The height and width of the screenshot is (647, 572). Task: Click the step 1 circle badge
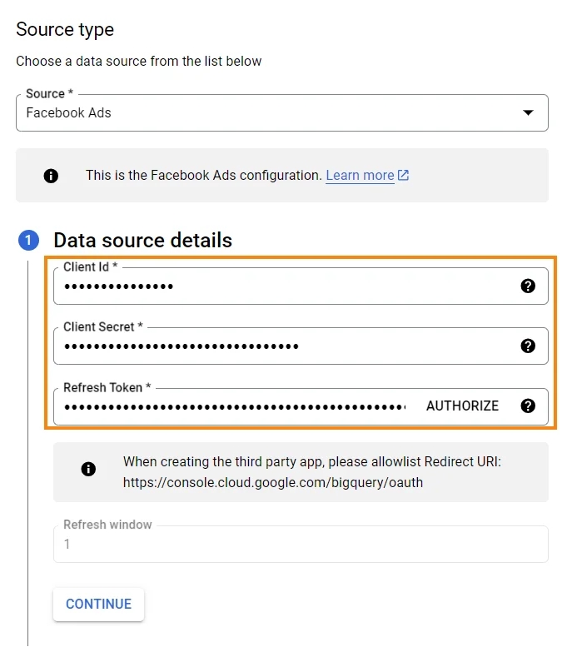(28, 240)
